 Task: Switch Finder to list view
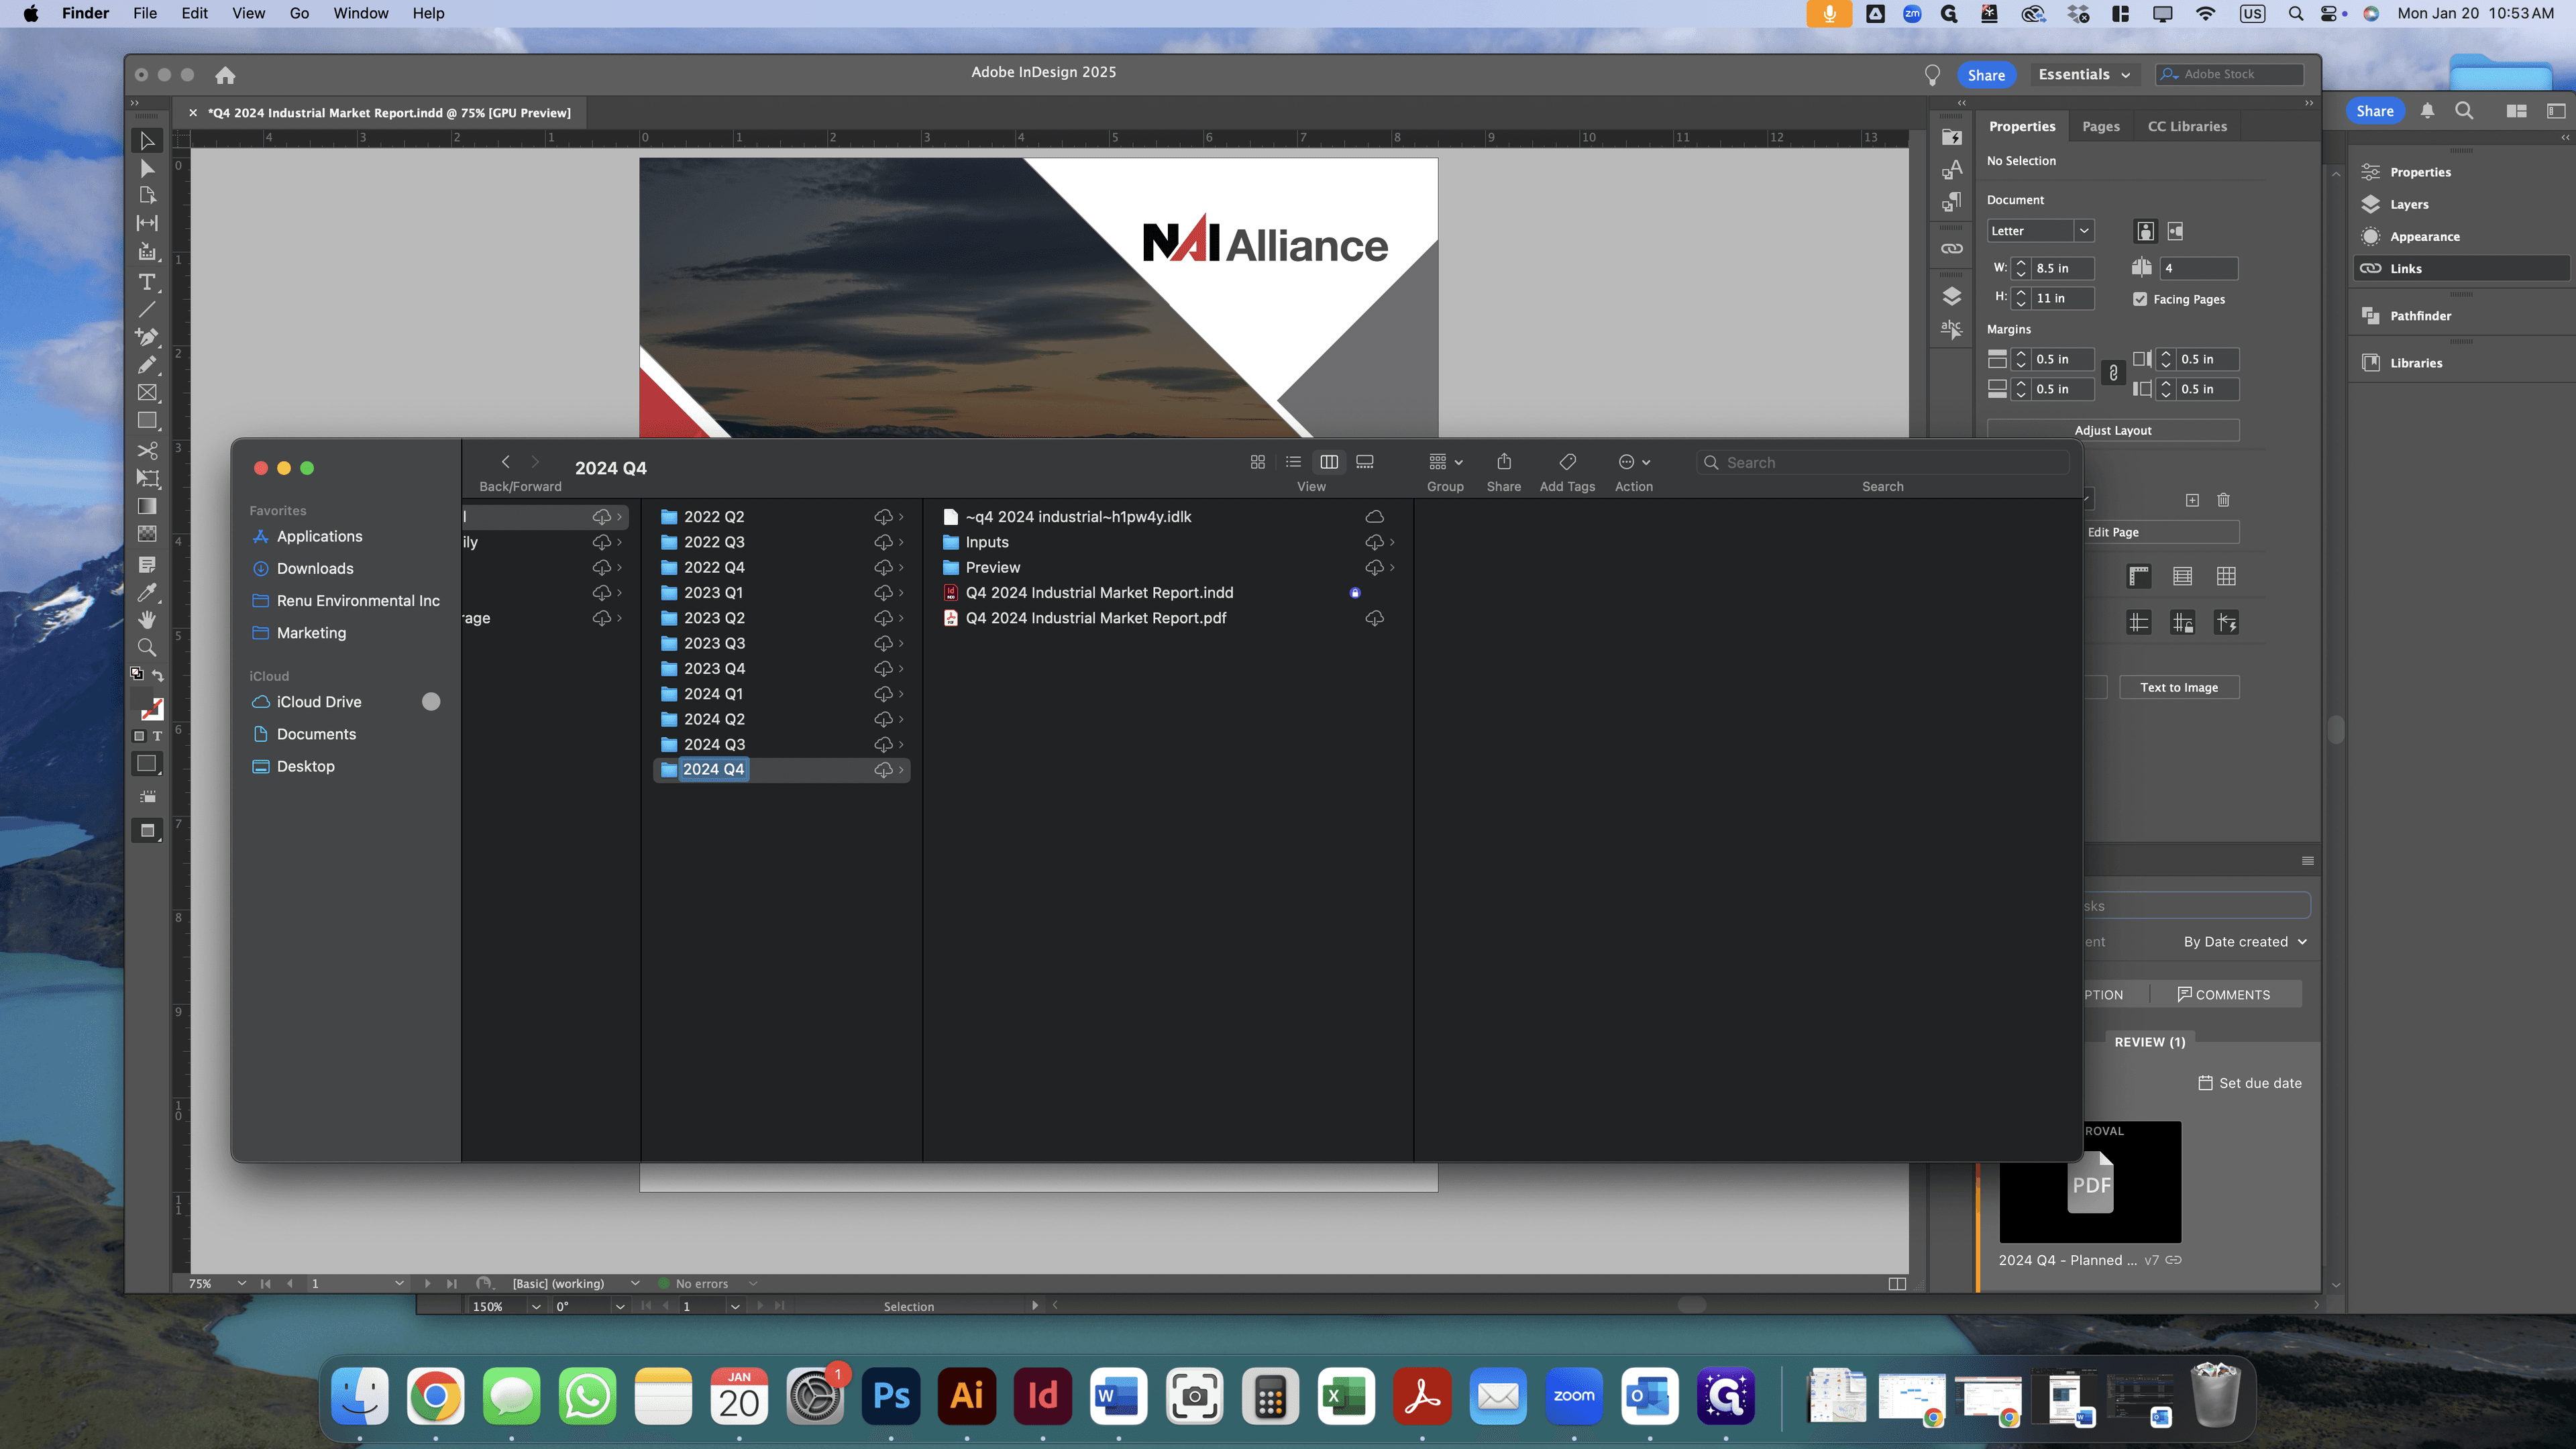pos(1293,462)
